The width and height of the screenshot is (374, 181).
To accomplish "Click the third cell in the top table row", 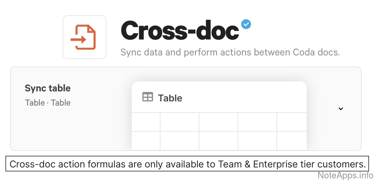I will 218,122.
